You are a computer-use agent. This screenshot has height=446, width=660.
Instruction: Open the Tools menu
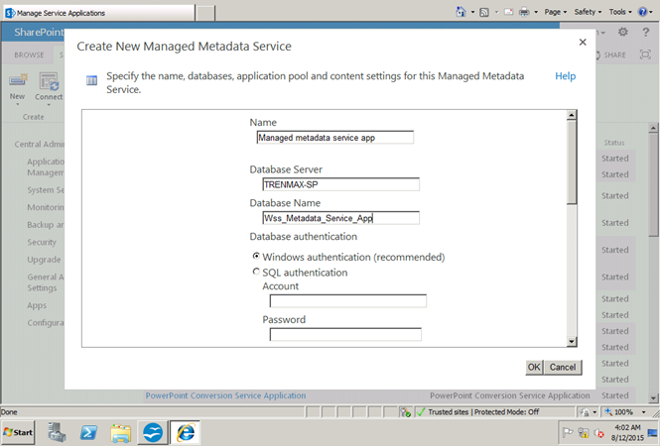620,12
